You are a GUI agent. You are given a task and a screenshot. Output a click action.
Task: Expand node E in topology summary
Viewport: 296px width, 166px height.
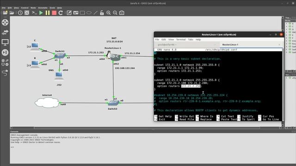287,35
